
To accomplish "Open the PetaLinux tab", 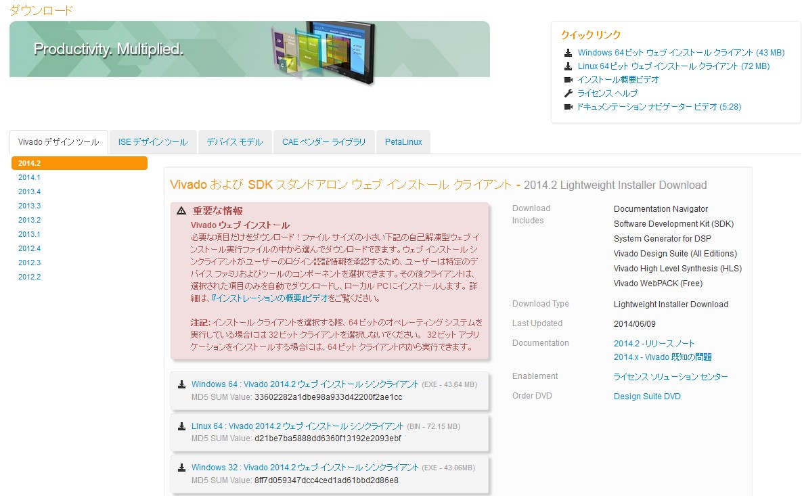I will click(403, 142).
